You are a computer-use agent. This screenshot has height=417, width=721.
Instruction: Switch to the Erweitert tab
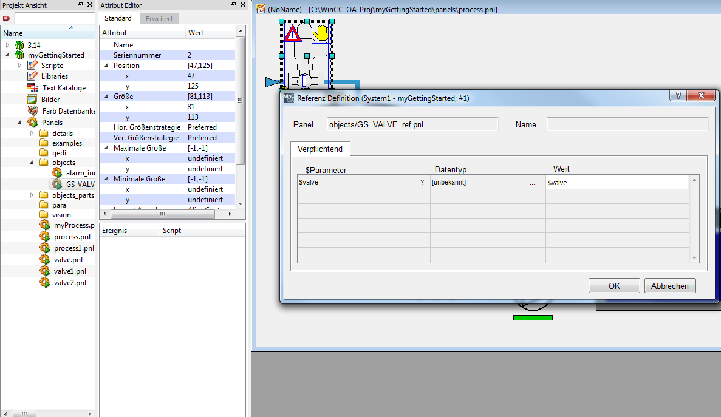point(159,19)
